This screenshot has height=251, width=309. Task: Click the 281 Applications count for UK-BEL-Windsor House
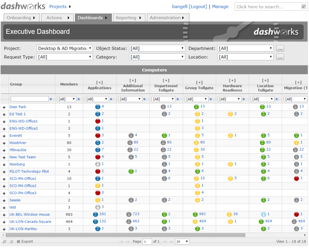tap(103, 214)
